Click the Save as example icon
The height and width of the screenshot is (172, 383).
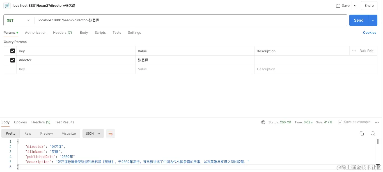click(340, 122)
